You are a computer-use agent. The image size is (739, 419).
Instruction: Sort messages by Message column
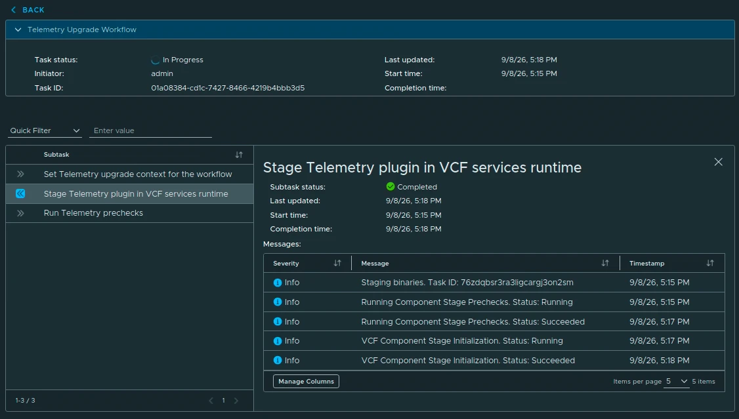(x=605, y=263)
